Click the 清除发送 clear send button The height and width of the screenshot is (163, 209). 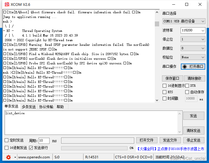pos(194,131)
